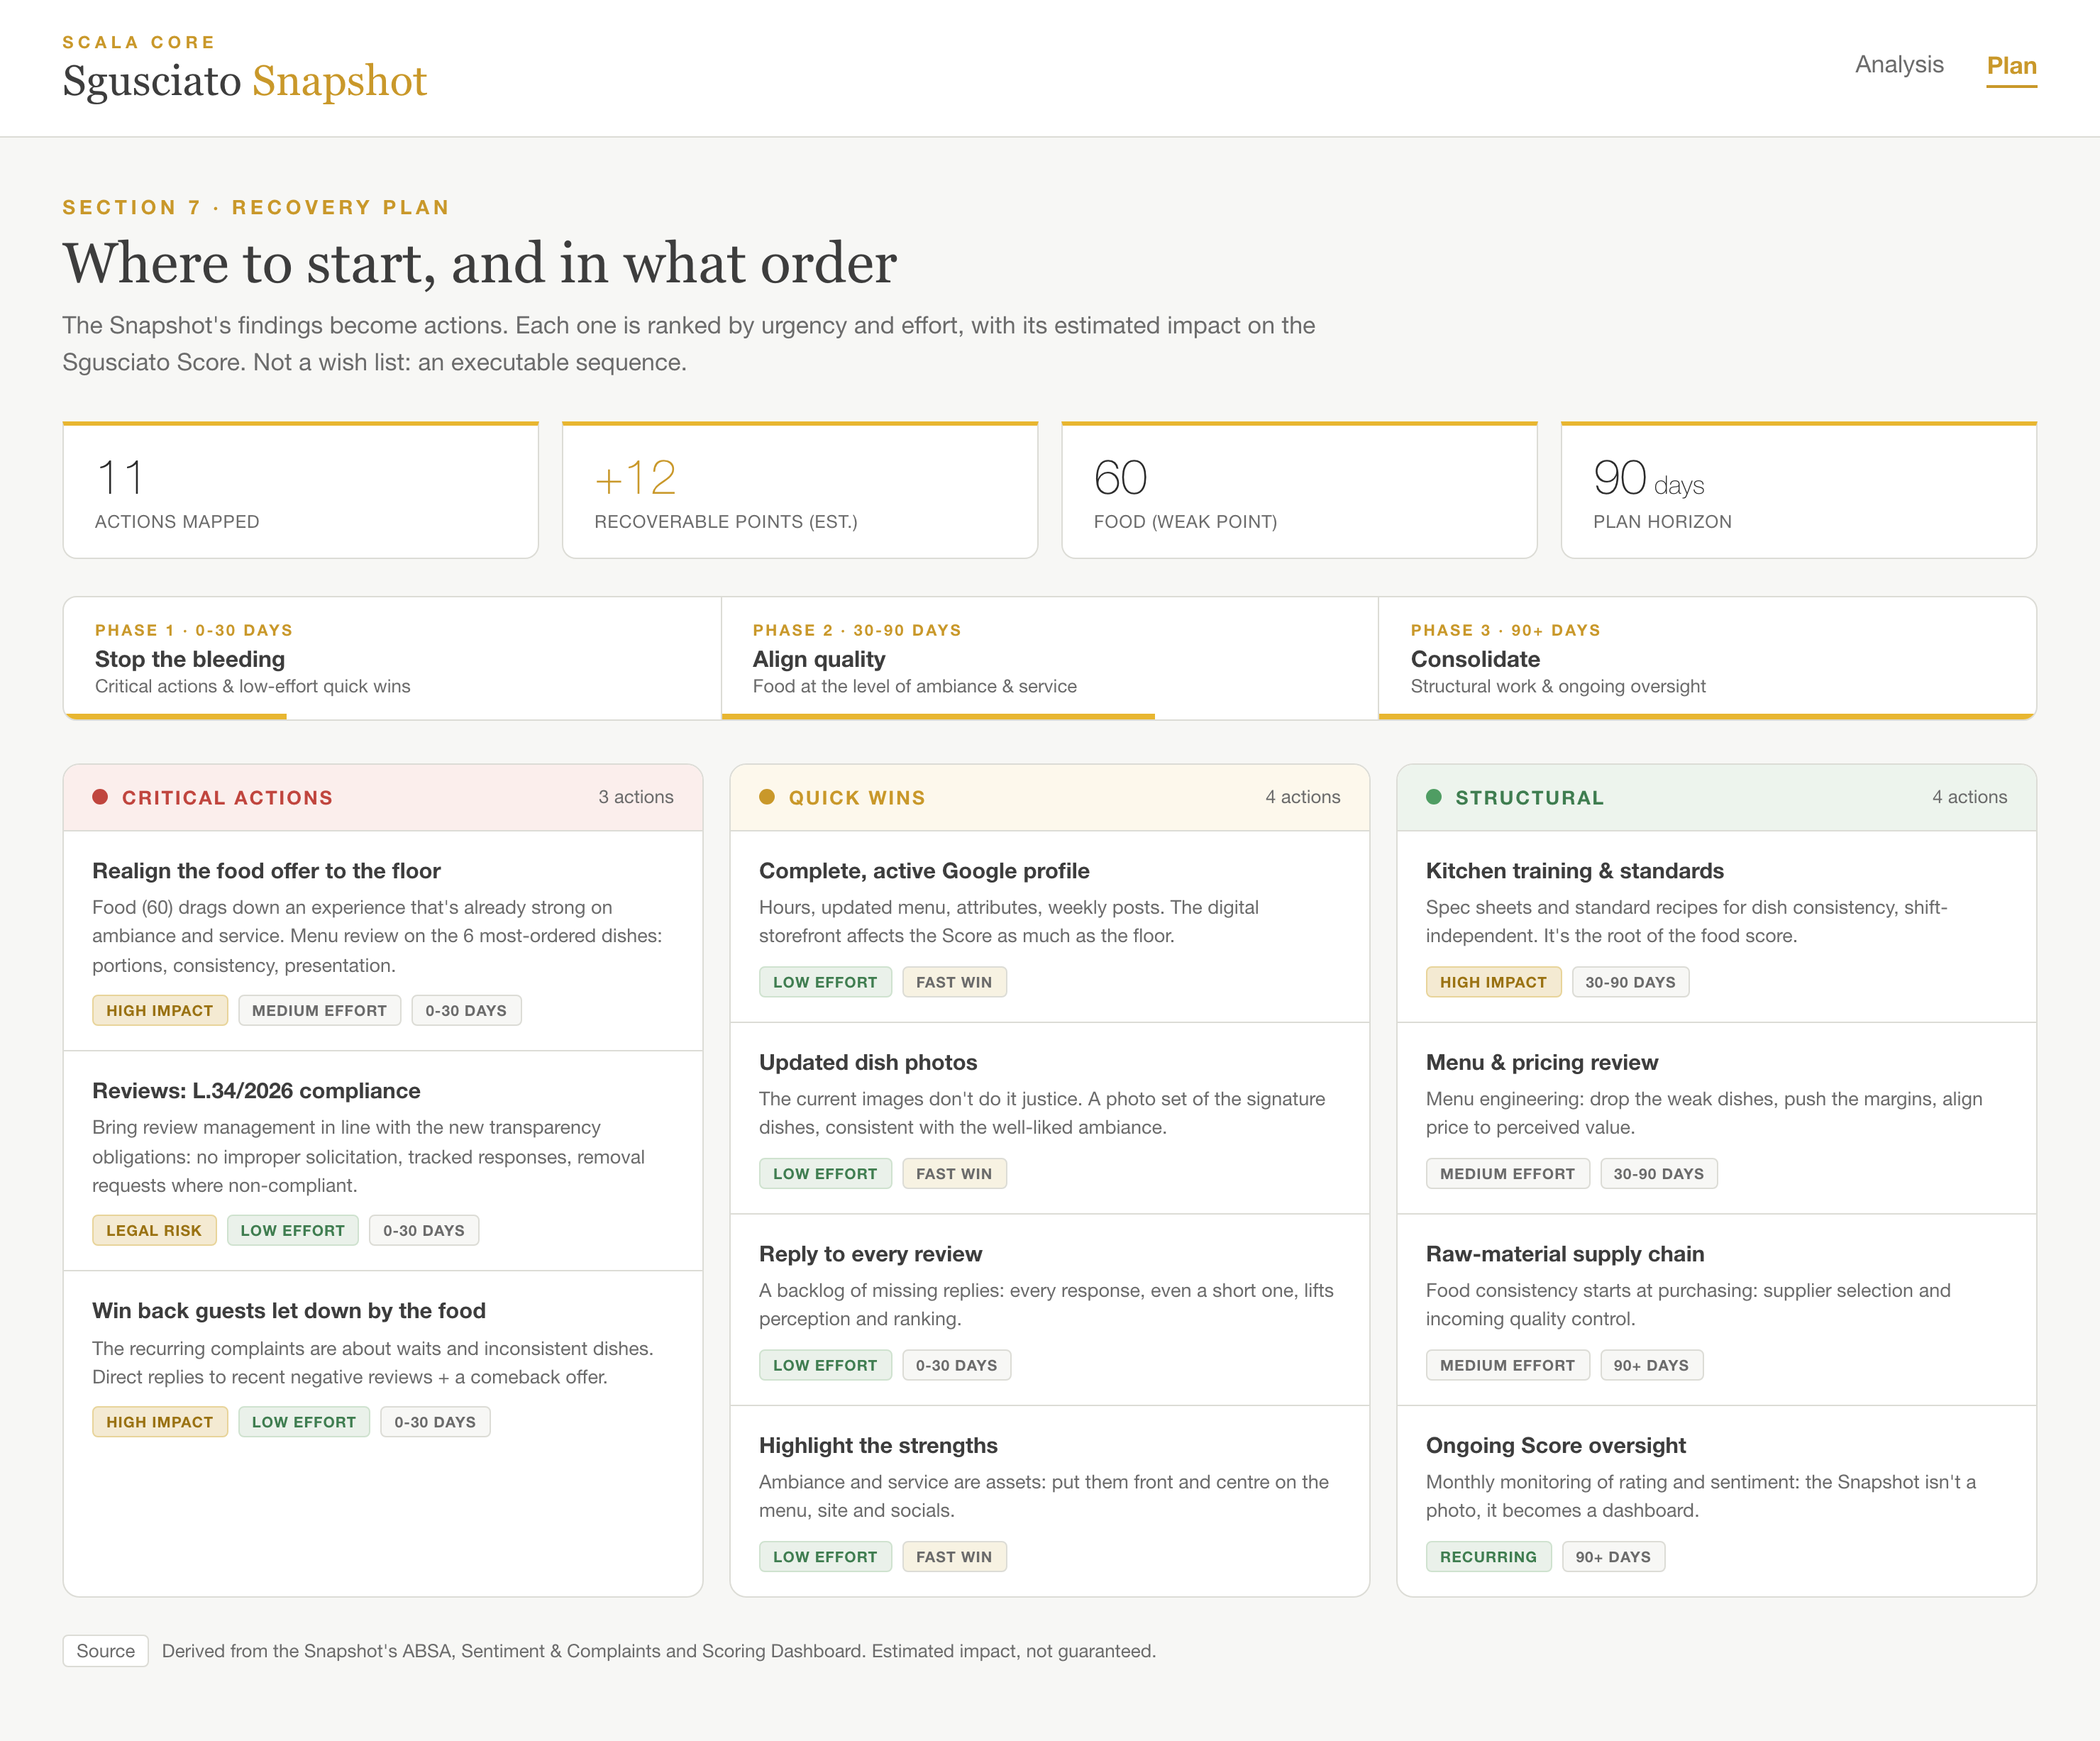
Task: Click 0-30 Days tag under Realign food offer
Action: click(x=466, y=1010)
